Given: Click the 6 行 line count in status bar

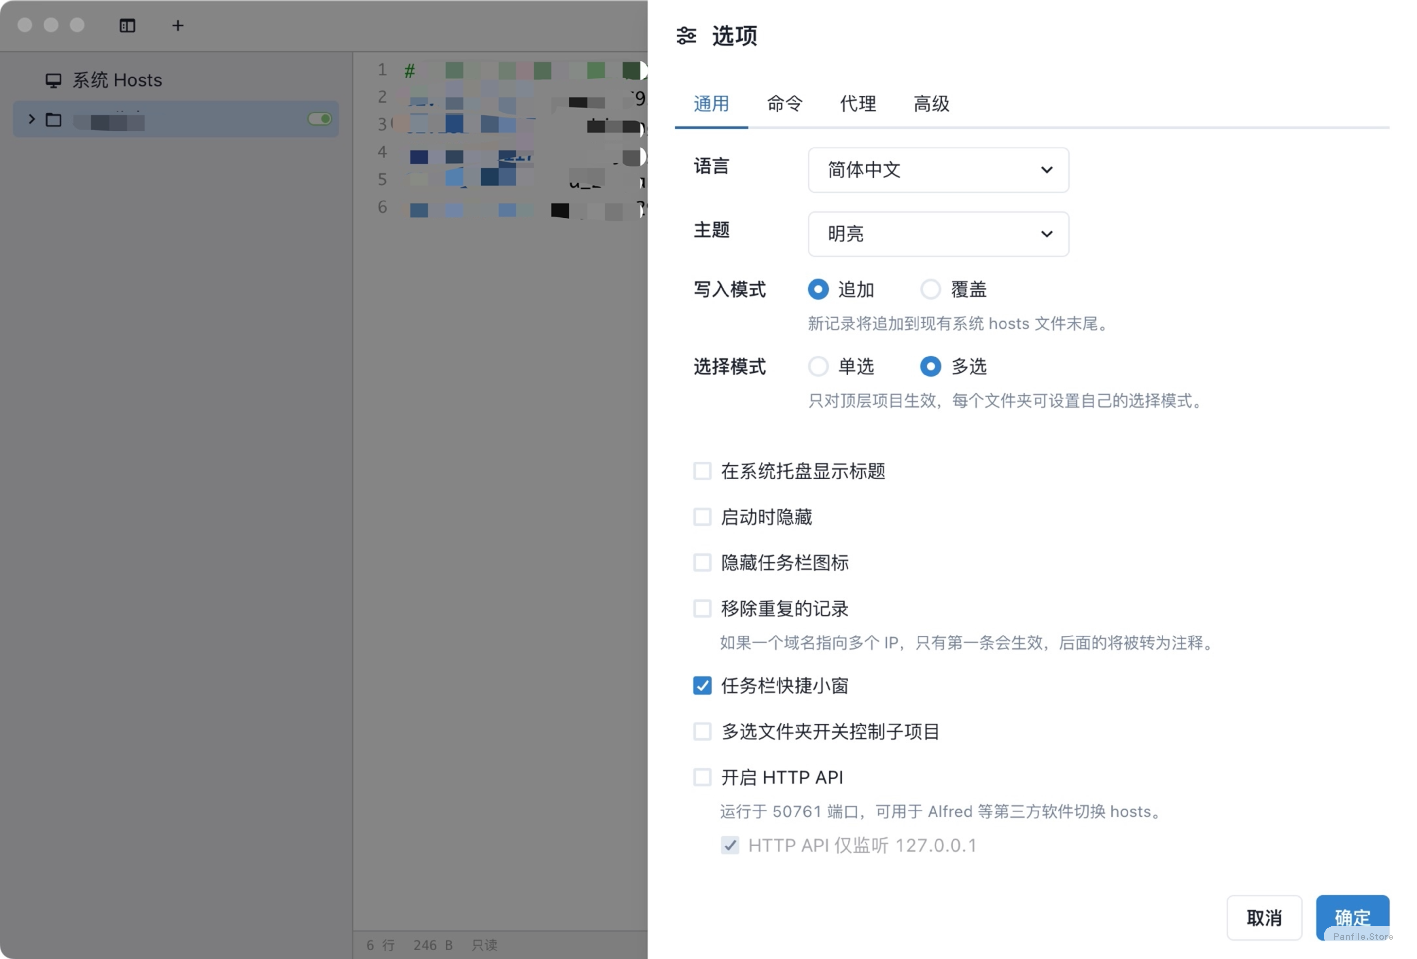Looking at the screenshot, I should [380, 945].
